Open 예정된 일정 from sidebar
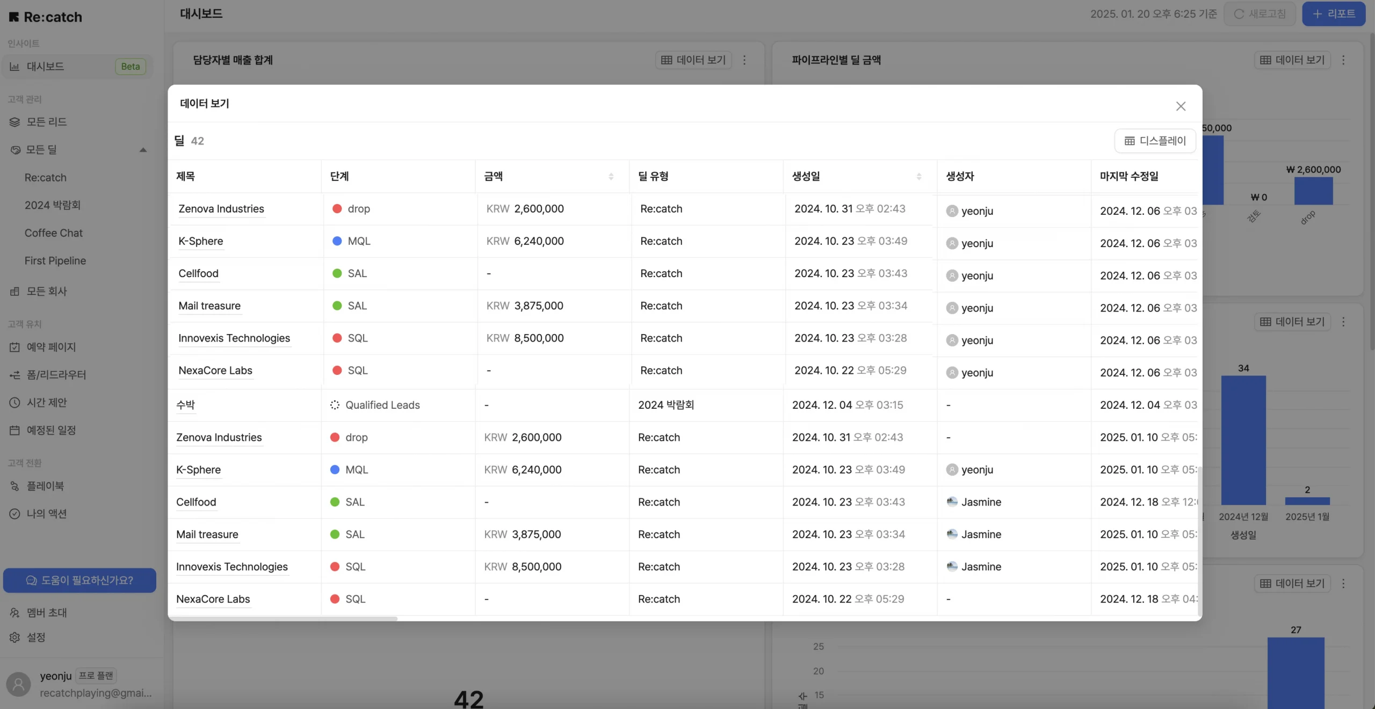This screenshot has height=709, width=1375. (x=51, y=430)
